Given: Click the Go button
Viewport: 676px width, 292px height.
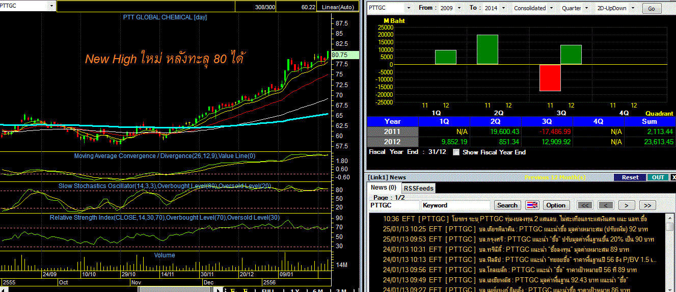Looking at the screenshot, I should click(652, 9).
